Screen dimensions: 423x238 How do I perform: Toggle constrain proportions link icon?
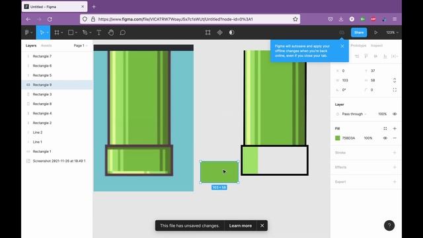tap(395, 81)
